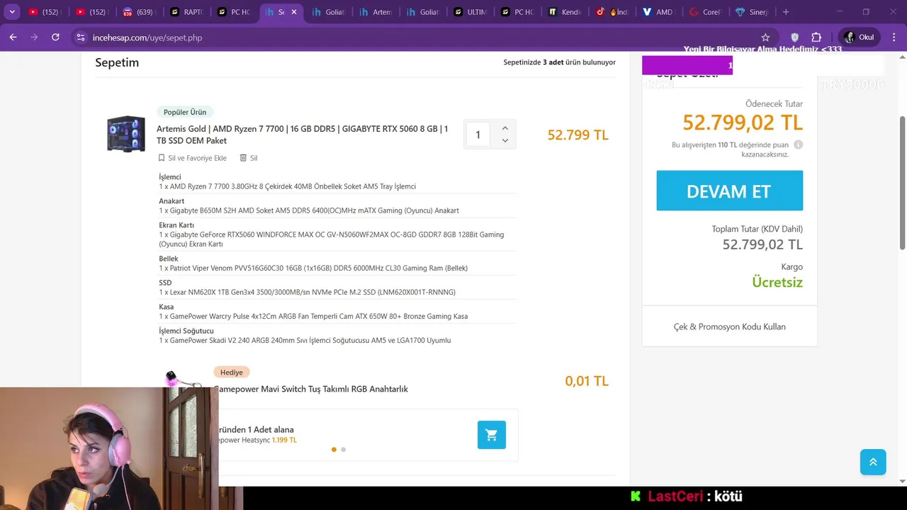Close the active Sepet tab
This screenshot has width=907, height=510.
point(294,12)
